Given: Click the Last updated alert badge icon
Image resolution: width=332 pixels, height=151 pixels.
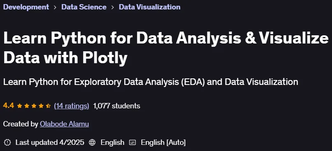Looking at the screenshot, I should tap(7, 142).
